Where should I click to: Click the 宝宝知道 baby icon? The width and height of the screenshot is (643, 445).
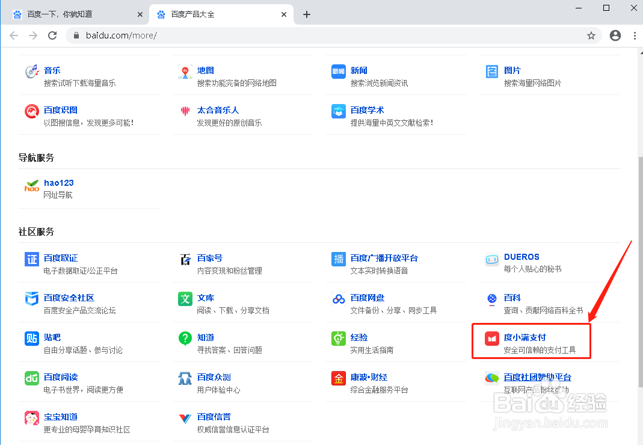(x=31, y=418)
